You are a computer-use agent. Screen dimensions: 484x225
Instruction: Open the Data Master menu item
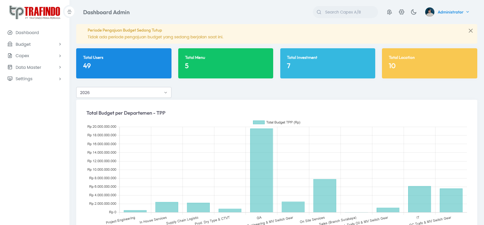pyautogui.click(x=28, y=67)
